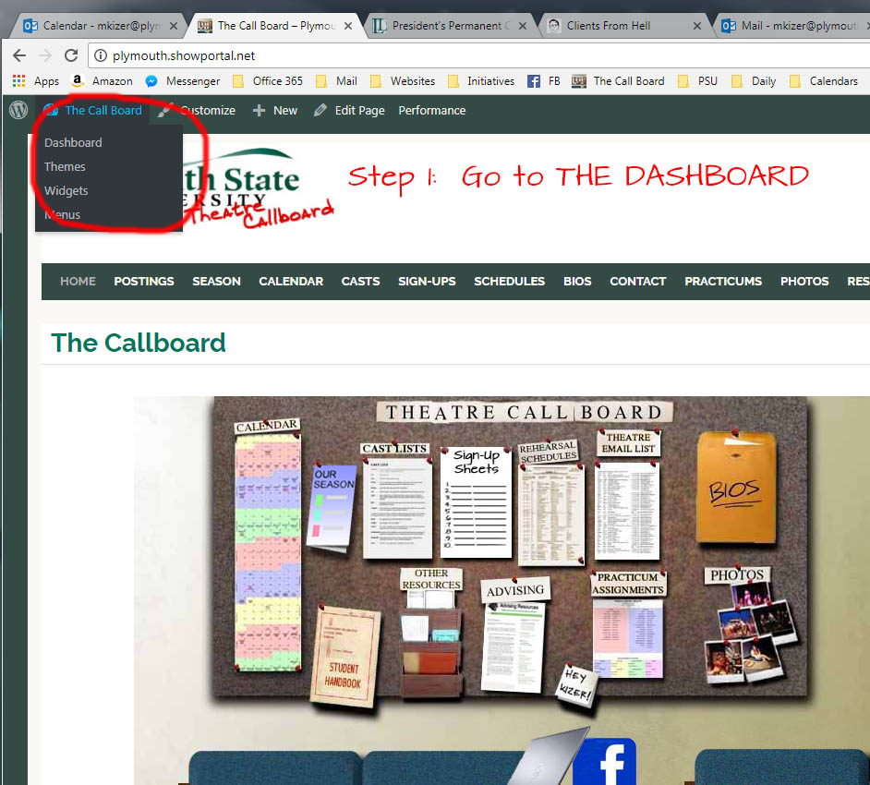Open the Apps grid bookmark
Image resolution: width=870 pixels, height=785 pixels.
tap(35, 81)
